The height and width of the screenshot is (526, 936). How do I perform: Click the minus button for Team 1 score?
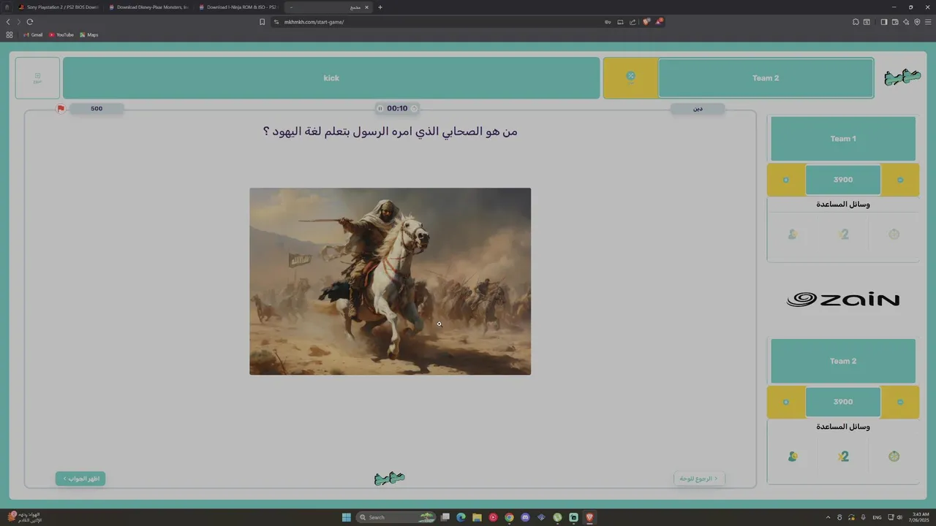pyautogui.click(x=900, y=180)
